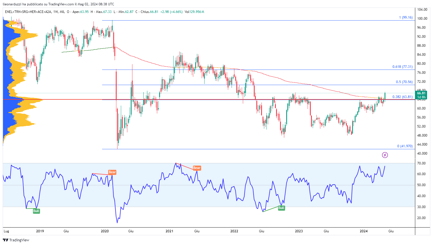Viewport: 433px width, 245px height.
Task: Click the MIL exchange label
Action: tap(62, 12)
